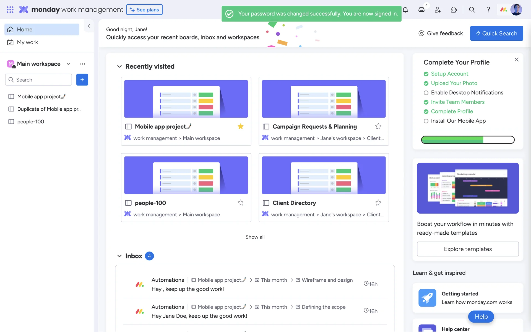531x332 pixels.
Task: Go to My work in the sidebar
Action: tap(27, 42)
